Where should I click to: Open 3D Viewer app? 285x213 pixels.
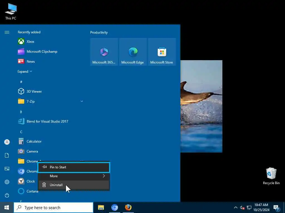tap(51, 92)
